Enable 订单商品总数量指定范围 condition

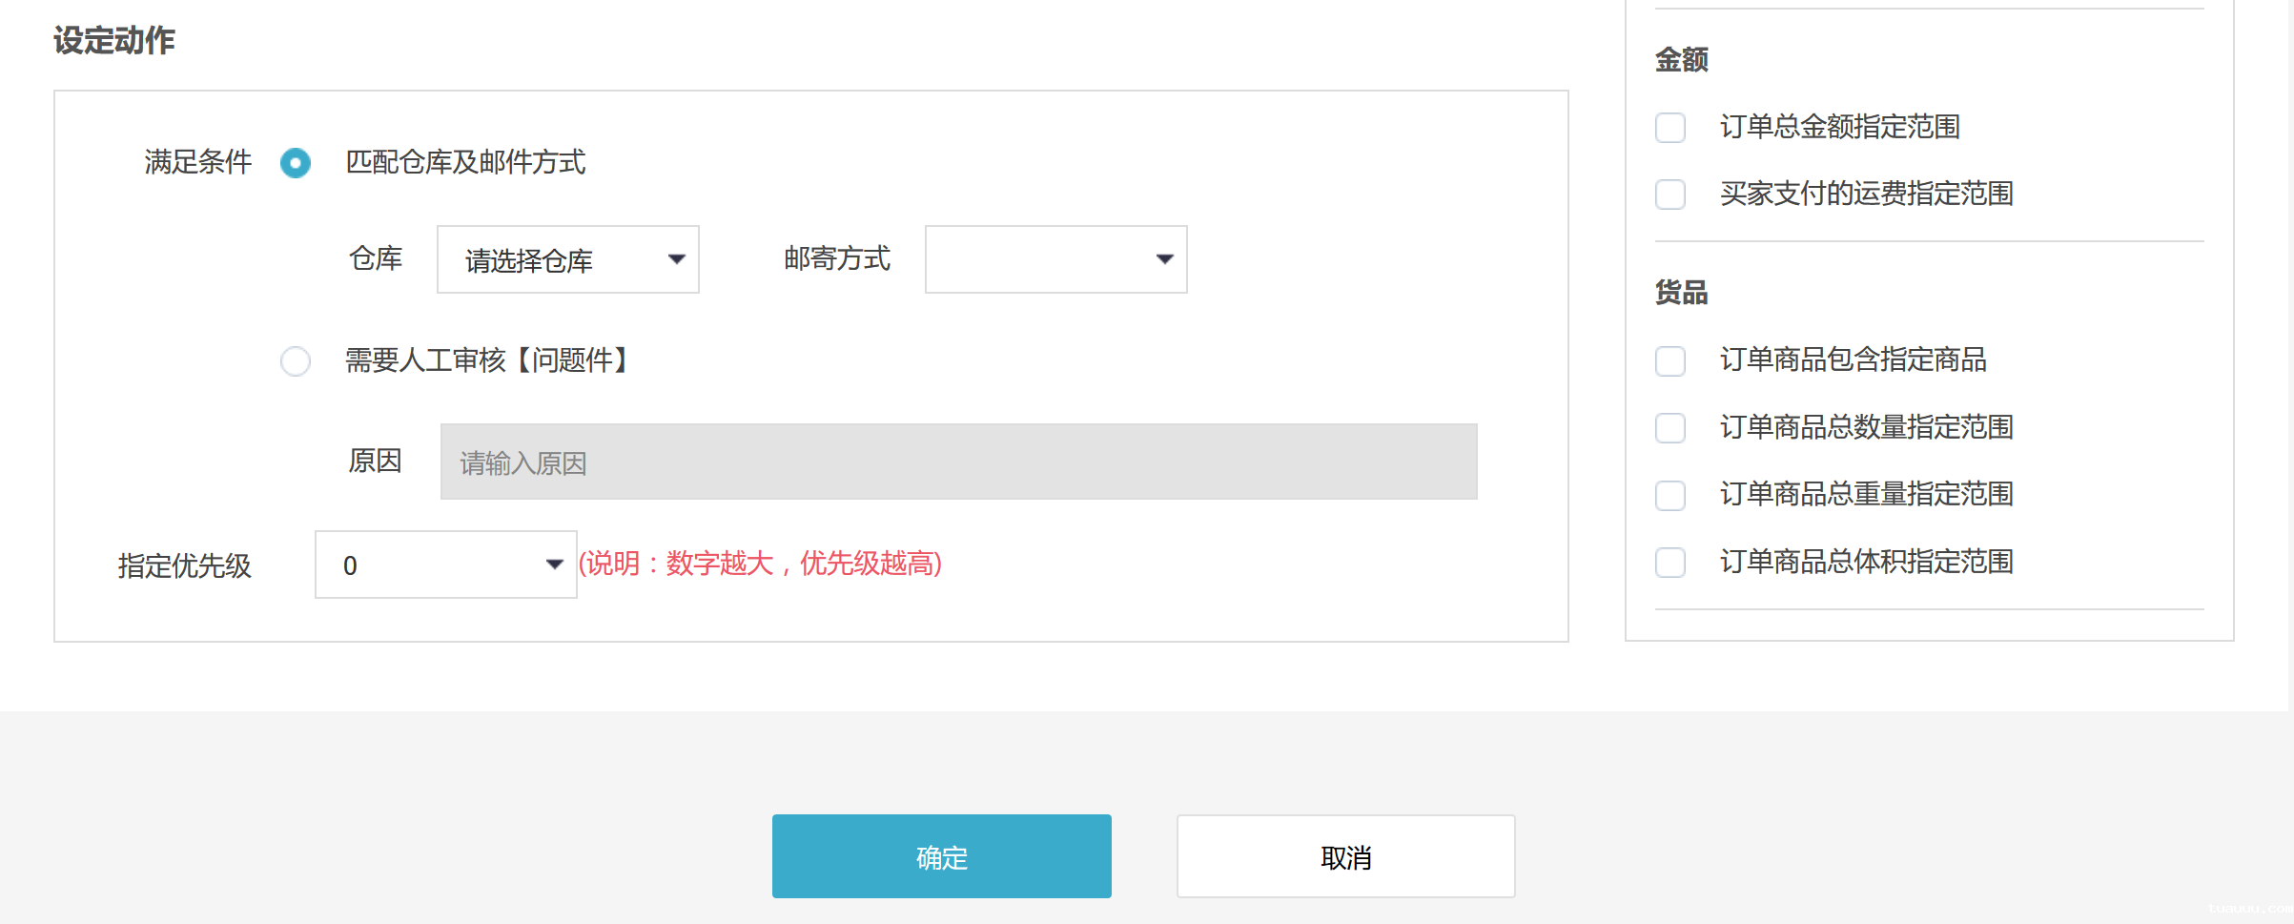coord(1669,428)
